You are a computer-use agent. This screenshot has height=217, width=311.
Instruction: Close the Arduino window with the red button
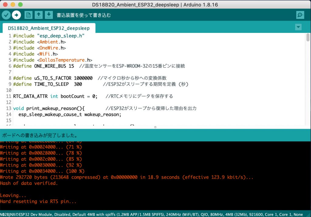click(6, 5)
